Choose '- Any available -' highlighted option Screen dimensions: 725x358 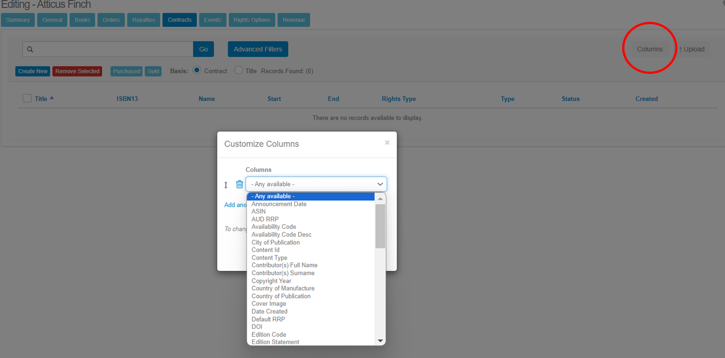click(311, 196)
